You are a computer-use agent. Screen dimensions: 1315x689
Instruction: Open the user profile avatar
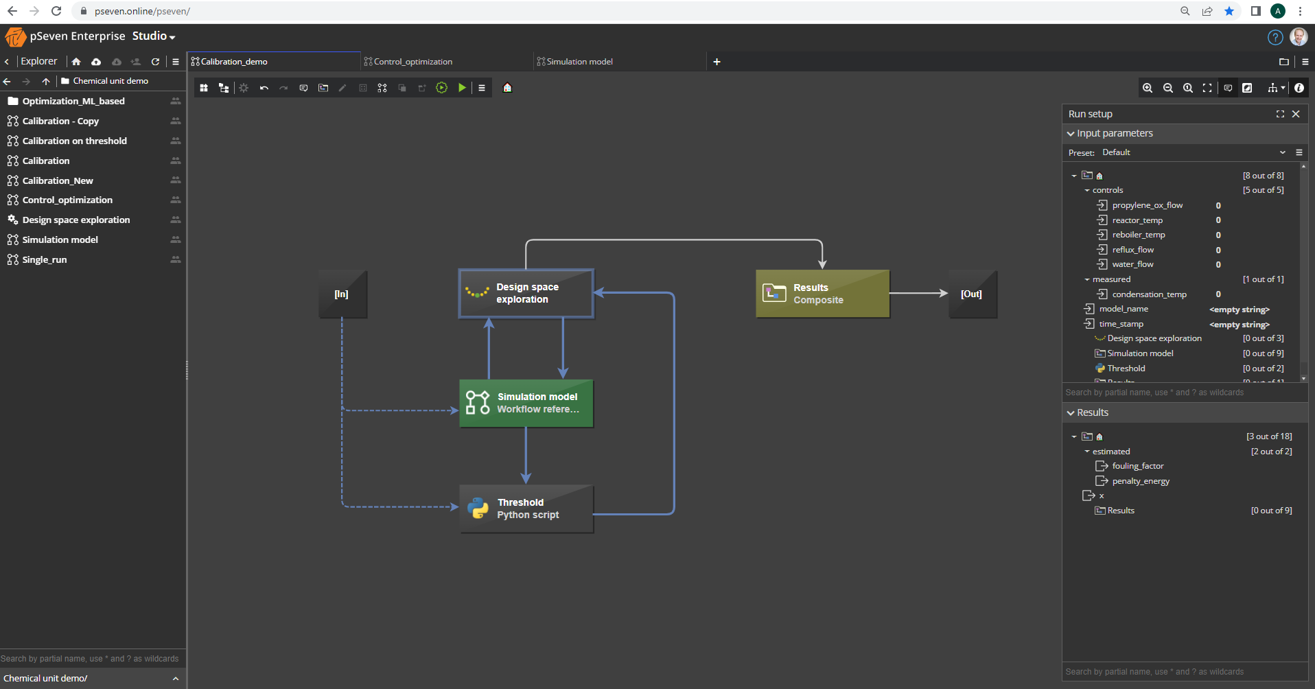pyautogui.click(x=1299, y=37)
